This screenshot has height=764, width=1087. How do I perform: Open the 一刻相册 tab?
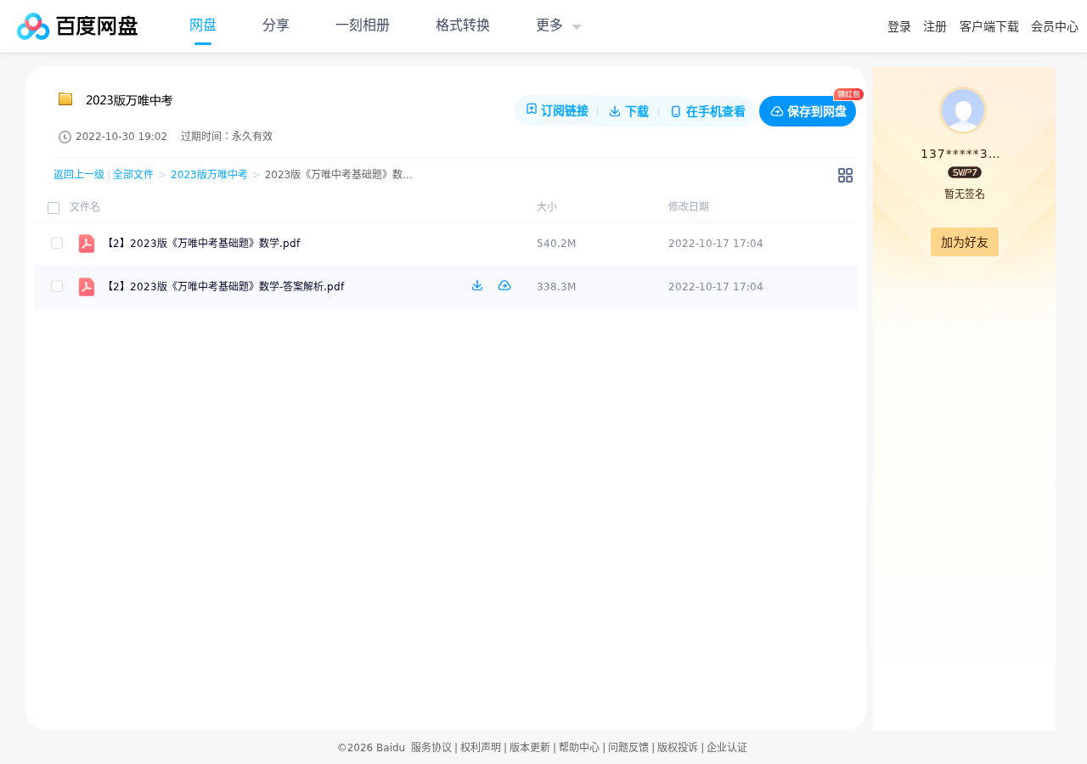[x=363, y=25]
